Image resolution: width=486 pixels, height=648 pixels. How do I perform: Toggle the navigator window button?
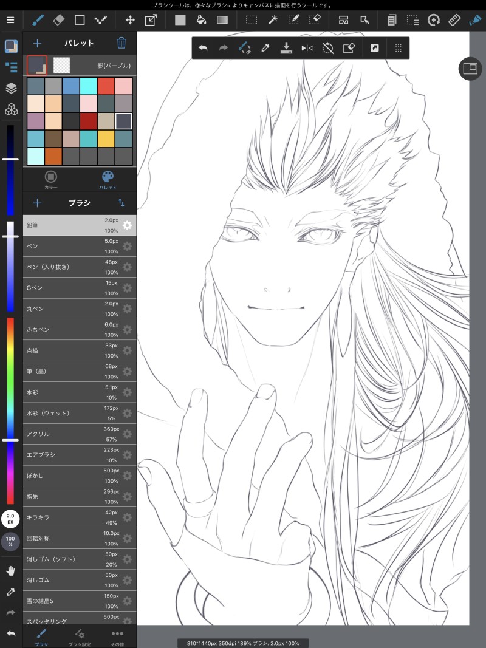pyautogui.click(x=470, y=69)
